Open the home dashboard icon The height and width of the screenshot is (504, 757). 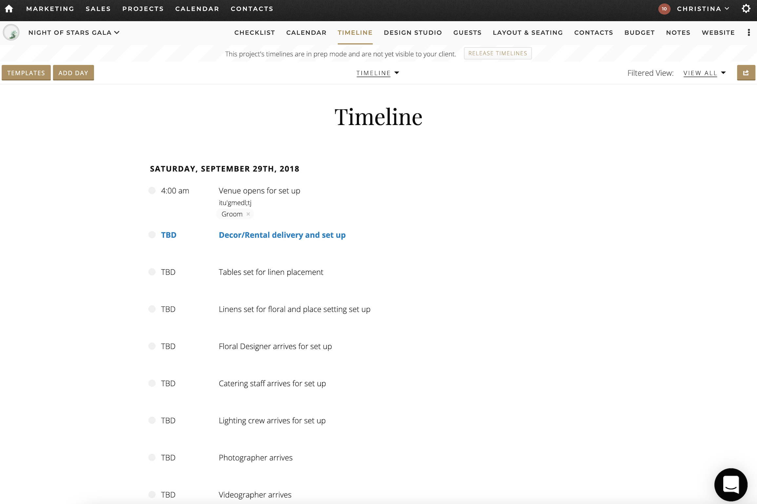click(x=9, y=9)
